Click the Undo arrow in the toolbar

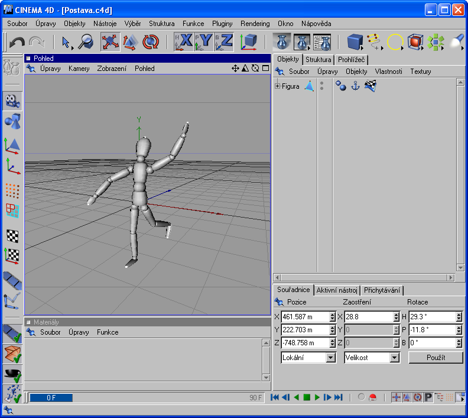pos(17,42)
